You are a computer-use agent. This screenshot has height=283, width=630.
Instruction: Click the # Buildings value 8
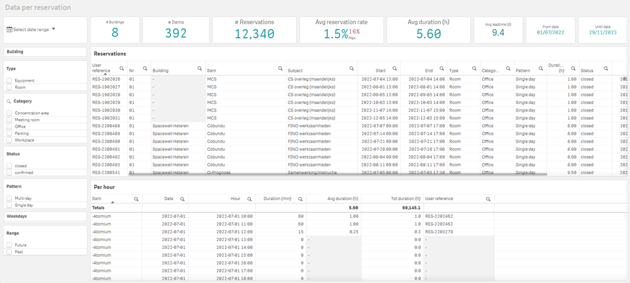115,33
